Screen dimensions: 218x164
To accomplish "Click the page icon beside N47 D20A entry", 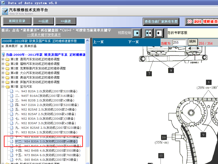I will point(12,105).
